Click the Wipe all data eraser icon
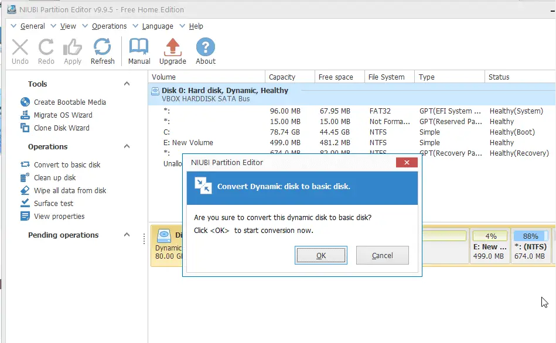This screenshot has width=556, height=343. pos(25,190)
